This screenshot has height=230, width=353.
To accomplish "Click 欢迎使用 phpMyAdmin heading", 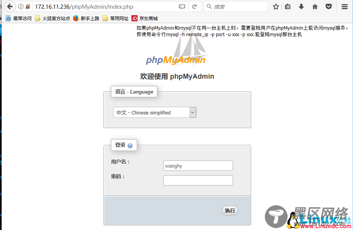I will point(177,76).
